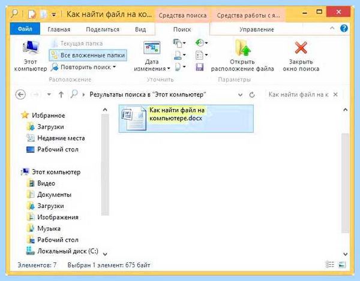Open the Файл menu tab
Viewport: 360px width, 281px height.
(x=25, y=29)
